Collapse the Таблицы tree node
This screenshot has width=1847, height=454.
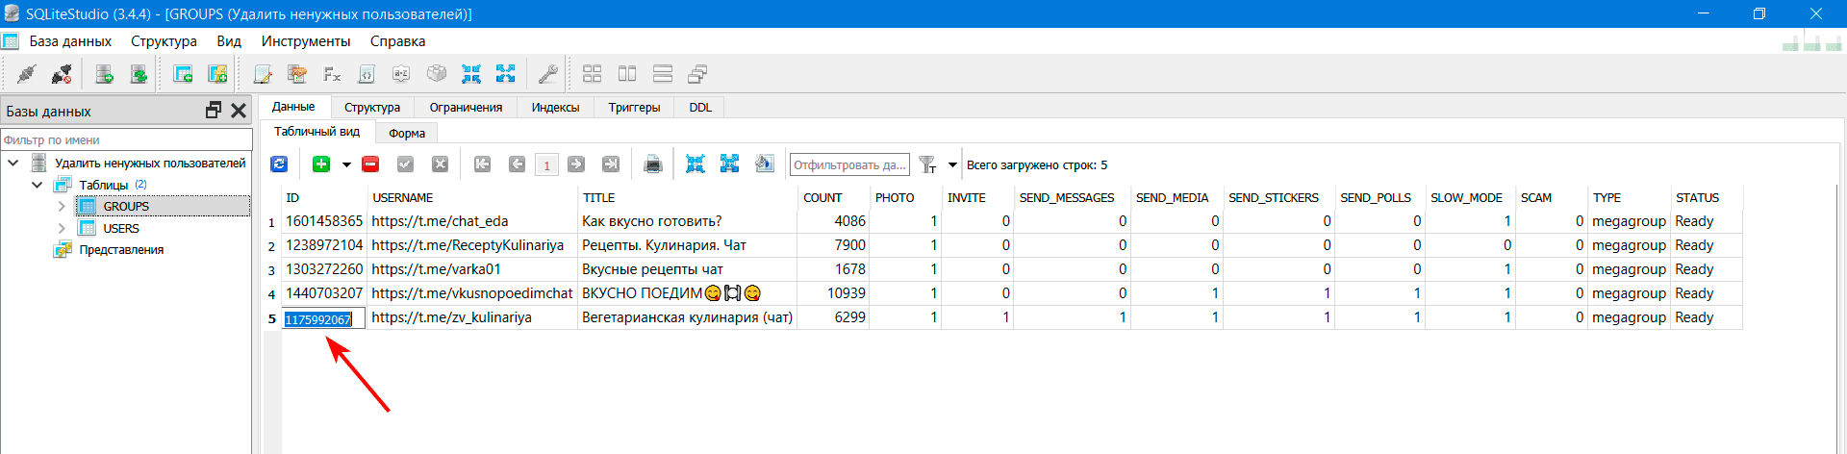tap(38, 185)
